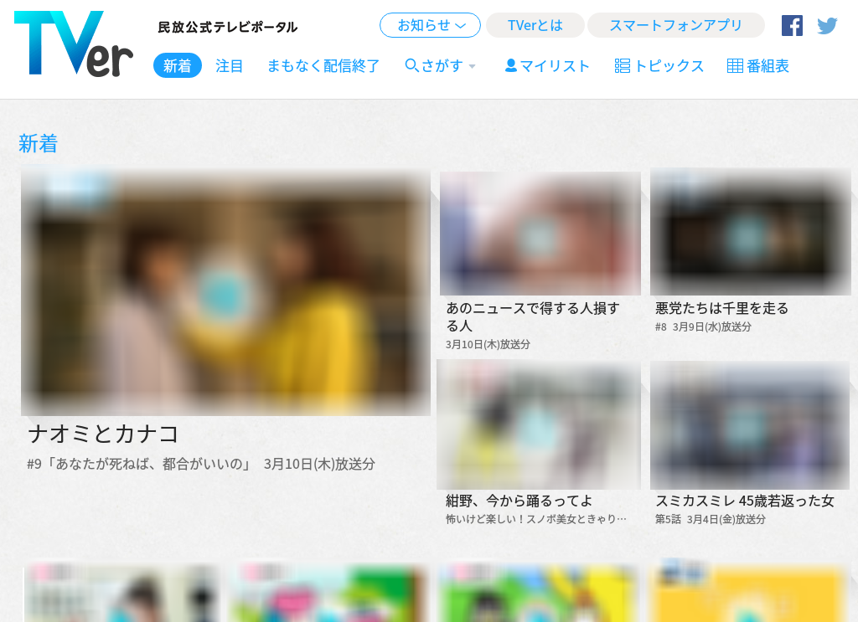This screenshot has height=622, width=858.
Task: Share the page via the Facebook icon
Action: tap(792, 24)
